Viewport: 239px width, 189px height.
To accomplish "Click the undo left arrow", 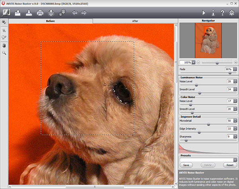I will pos(75,13).
